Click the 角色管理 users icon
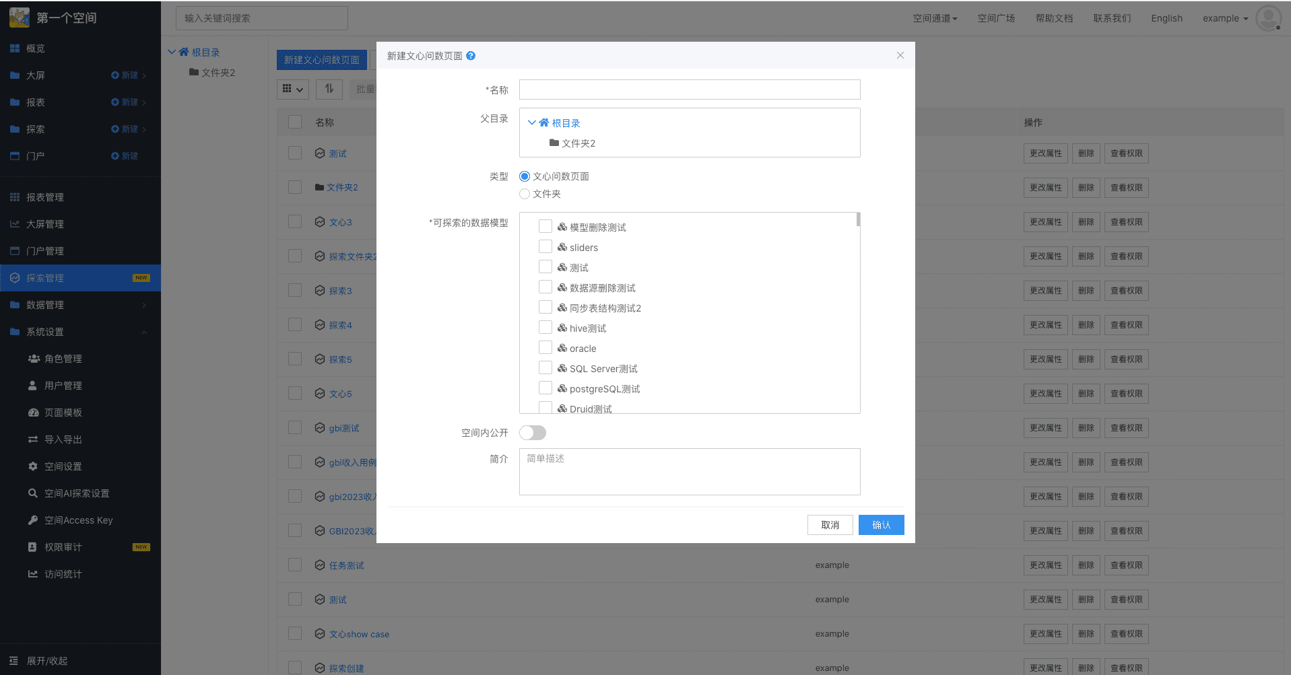Viewport: 1291px width, 675px height. click(x=34, y=359)
